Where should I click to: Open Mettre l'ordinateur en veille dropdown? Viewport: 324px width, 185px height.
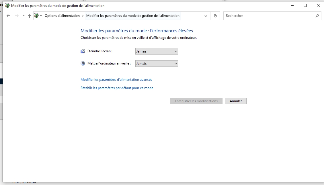tap(157, 64)
